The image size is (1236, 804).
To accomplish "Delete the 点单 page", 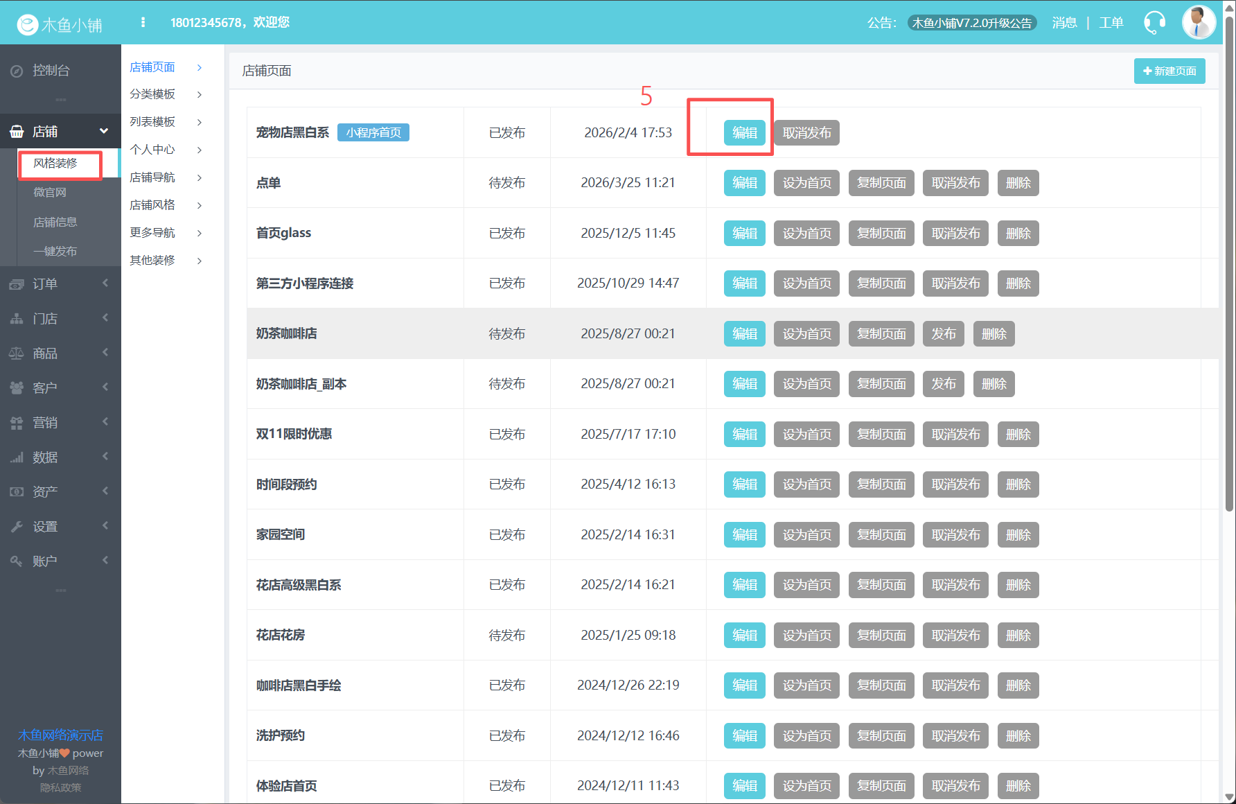I will [x=1018, y=183].
